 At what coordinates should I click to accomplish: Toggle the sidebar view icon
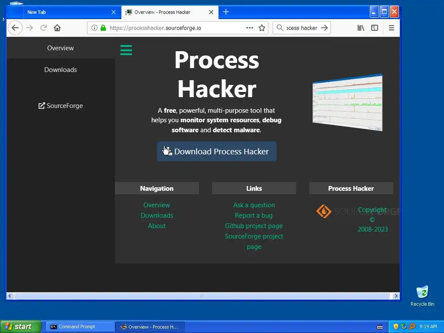point(374,28)
